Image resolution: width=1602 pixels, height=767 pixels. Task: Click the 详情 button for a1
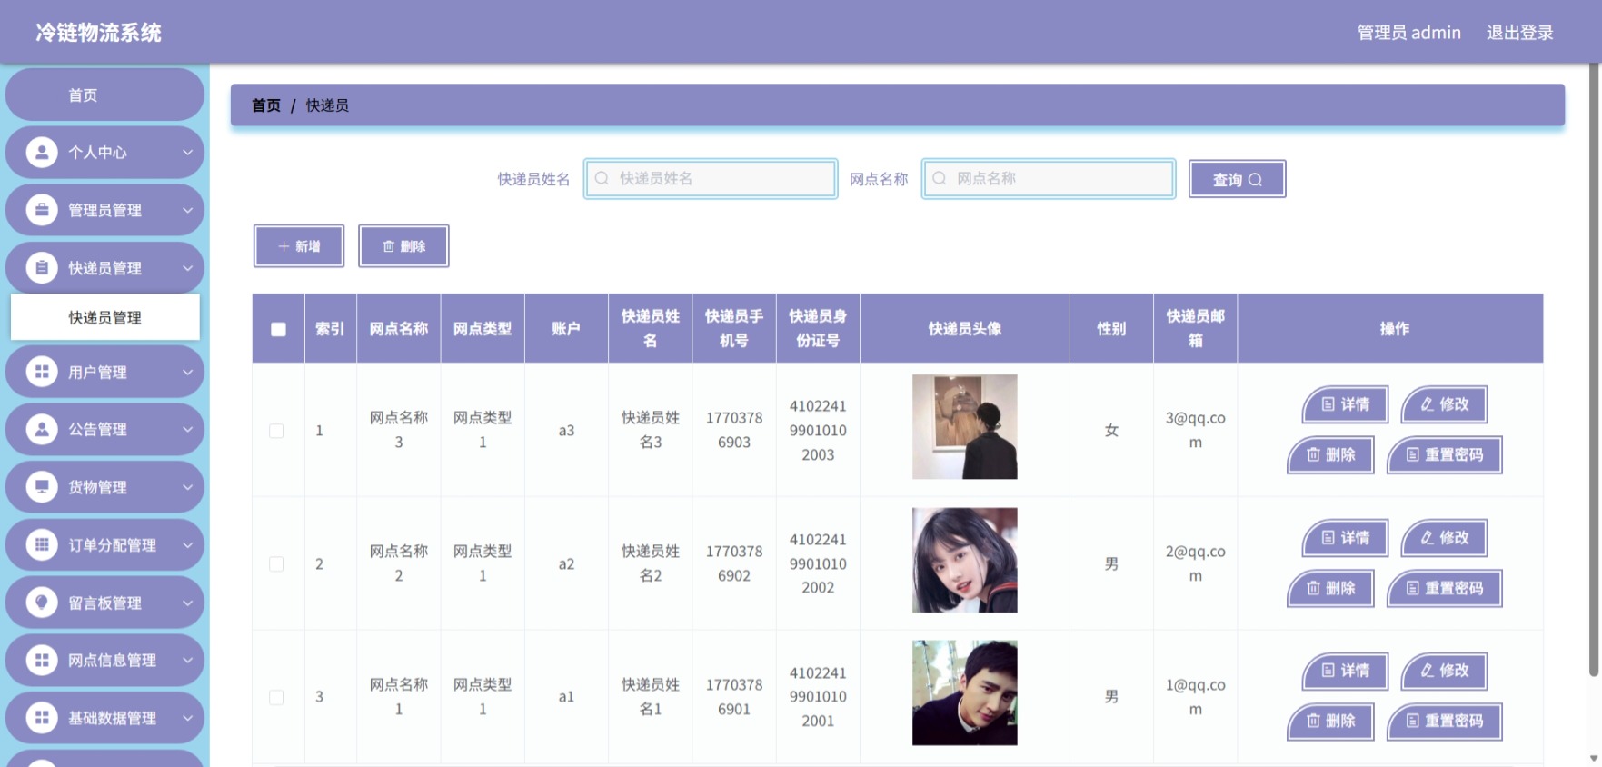pyautogui.click(x=1345, y=671)
